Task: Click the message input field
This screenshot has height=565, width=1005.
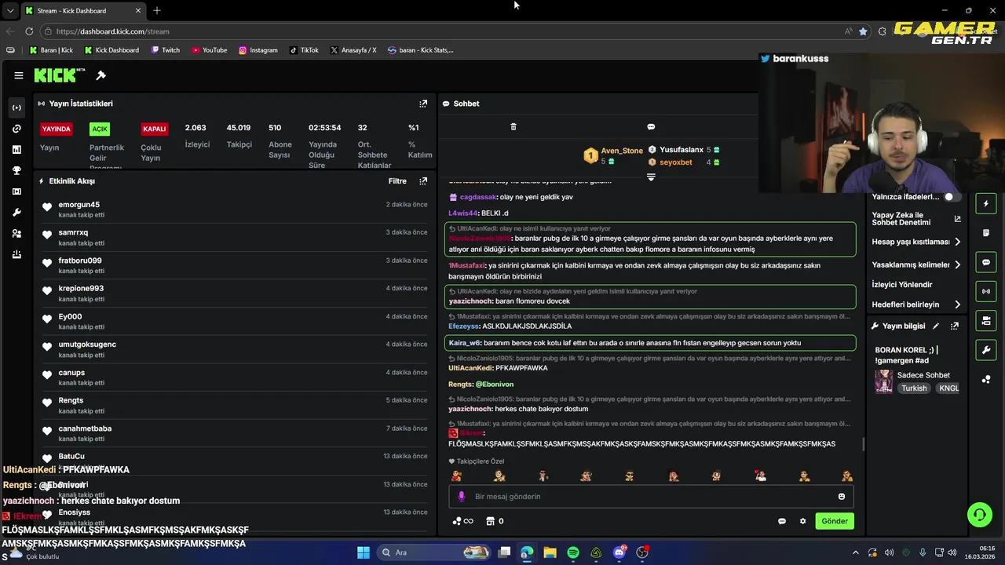Action: tap(651, 497)
